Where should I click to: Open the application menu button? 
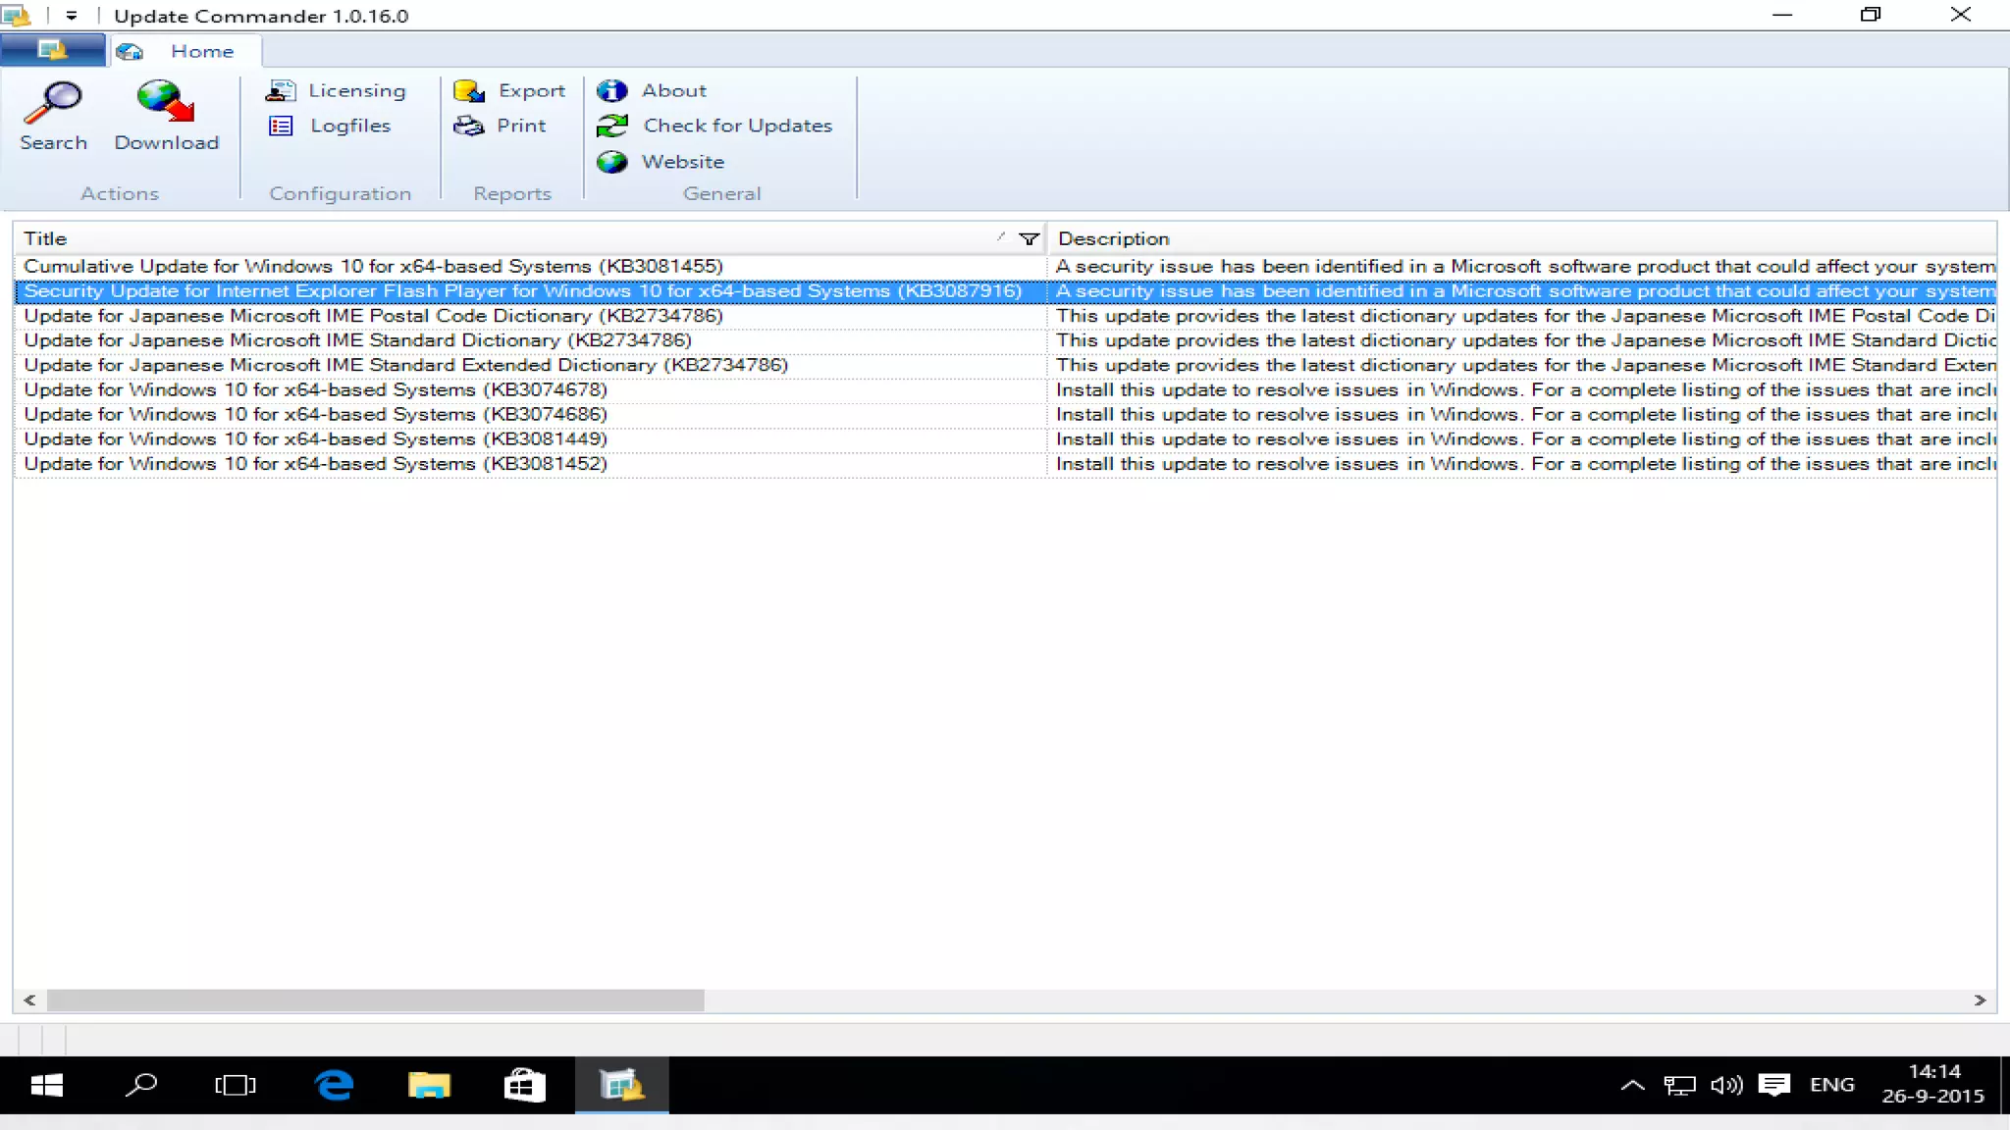(x=52, y=50)
